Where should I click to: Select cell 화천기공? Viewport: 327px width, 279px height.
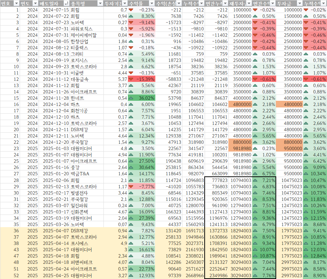pyautogui.click(x=86, y=111)
